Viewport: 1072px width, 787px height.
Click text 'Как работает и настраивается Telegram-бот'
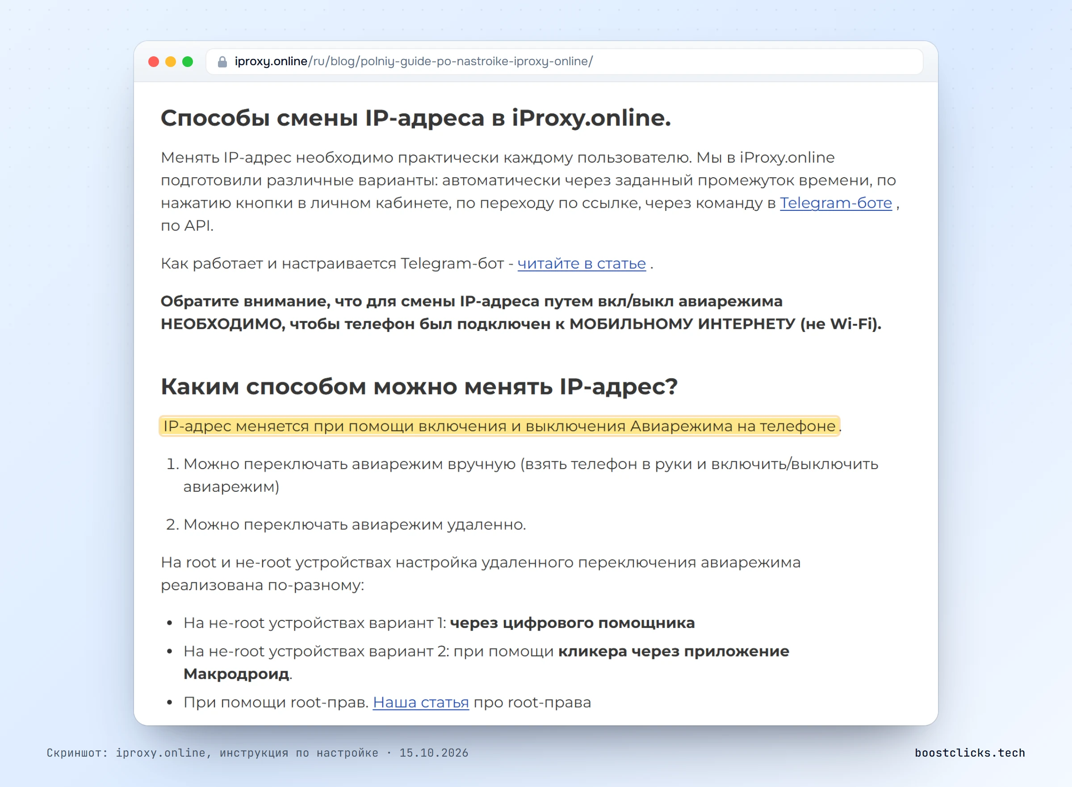[332, 264]
